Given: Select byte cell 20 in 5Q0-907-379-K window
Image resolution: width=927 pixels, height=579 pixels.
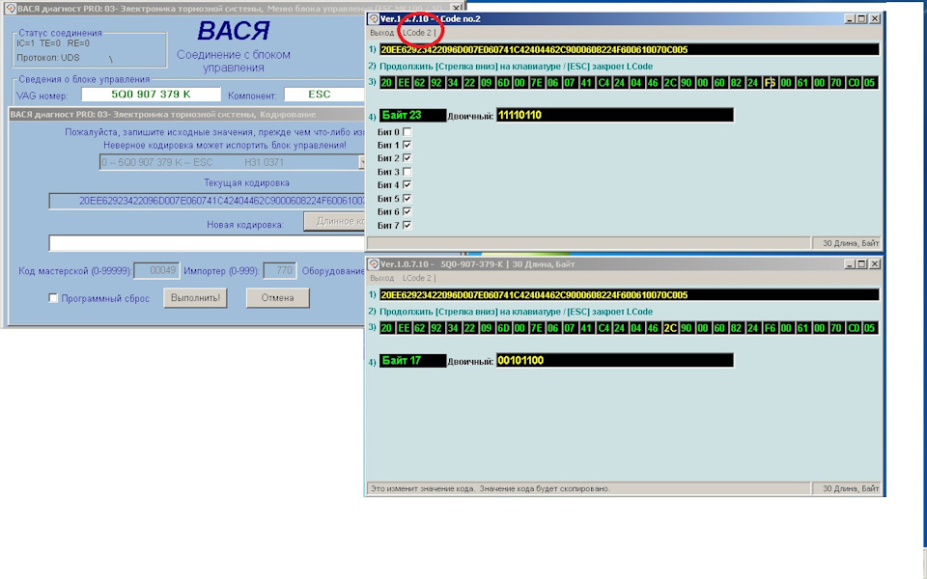Looking at the screenshot, I should click(386, 328).
